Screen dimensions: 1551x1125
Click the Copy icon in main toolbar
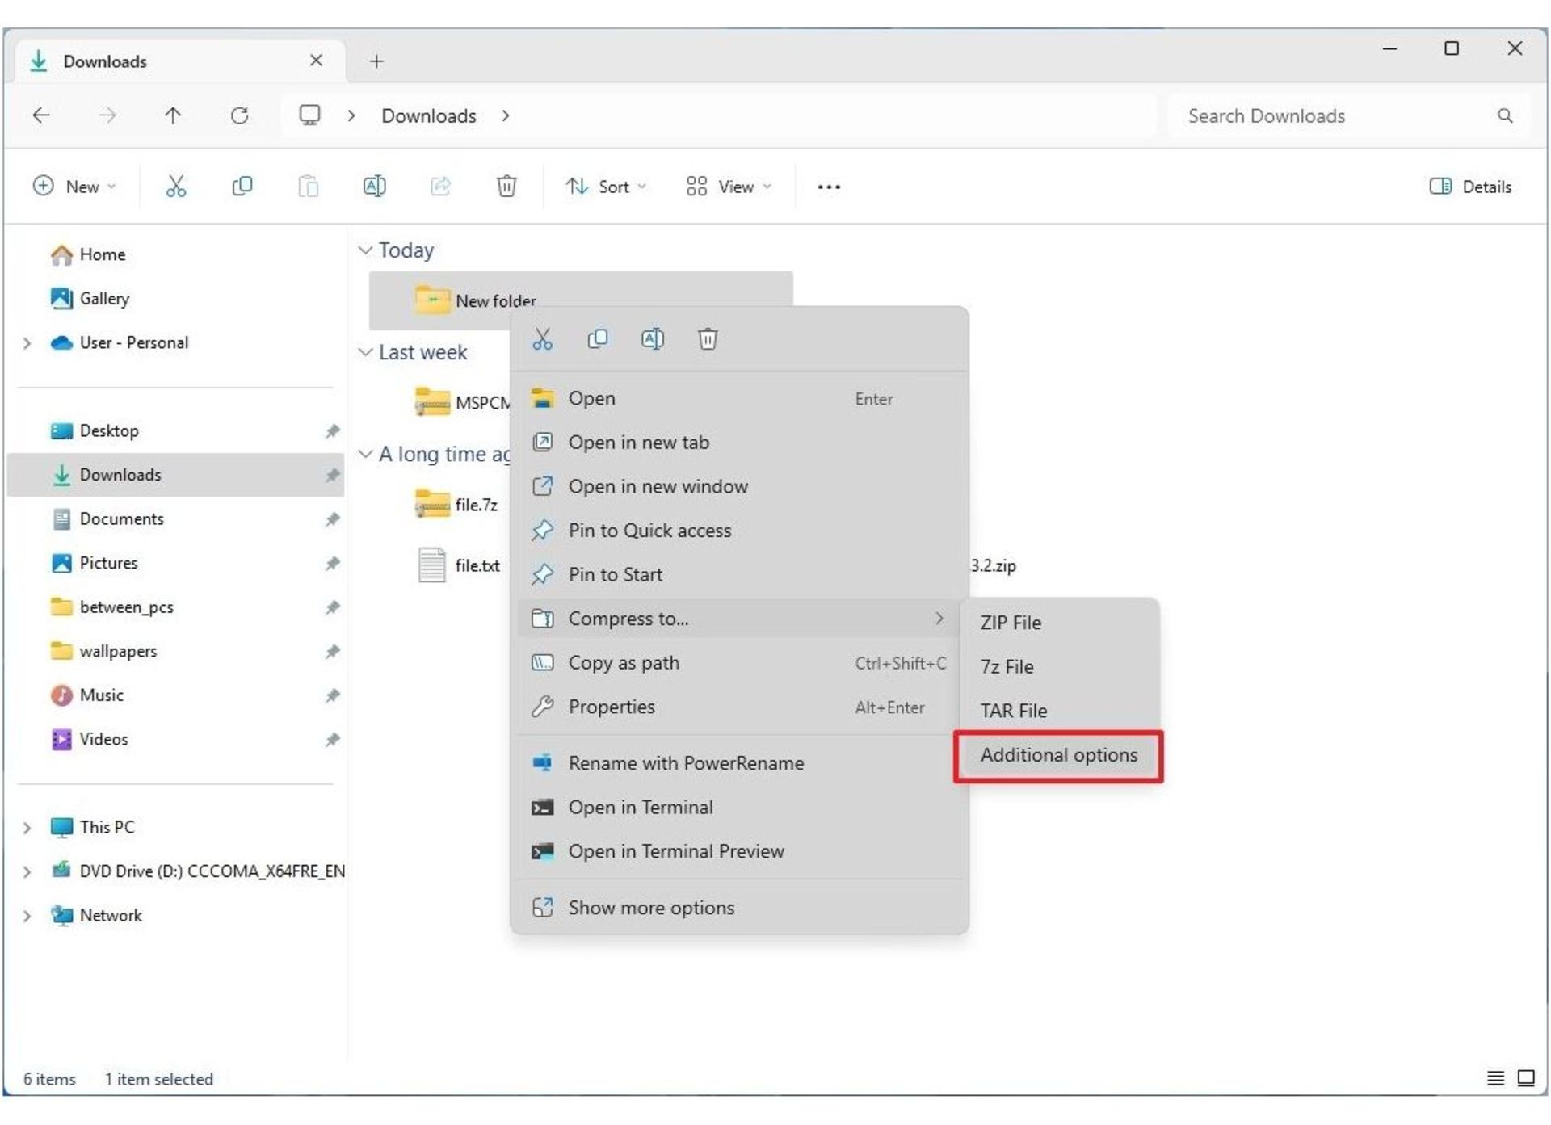pyautogui.click(x=242, y=187)
